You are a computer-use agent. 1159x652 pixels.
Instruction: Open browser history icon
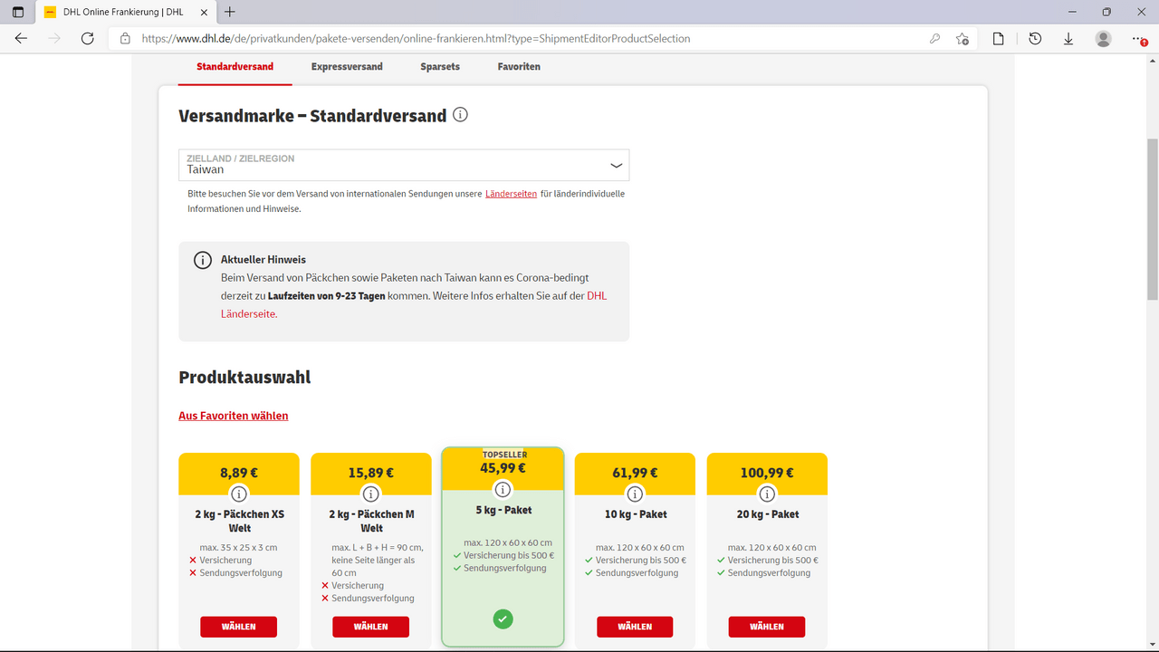coord(1035,39)
